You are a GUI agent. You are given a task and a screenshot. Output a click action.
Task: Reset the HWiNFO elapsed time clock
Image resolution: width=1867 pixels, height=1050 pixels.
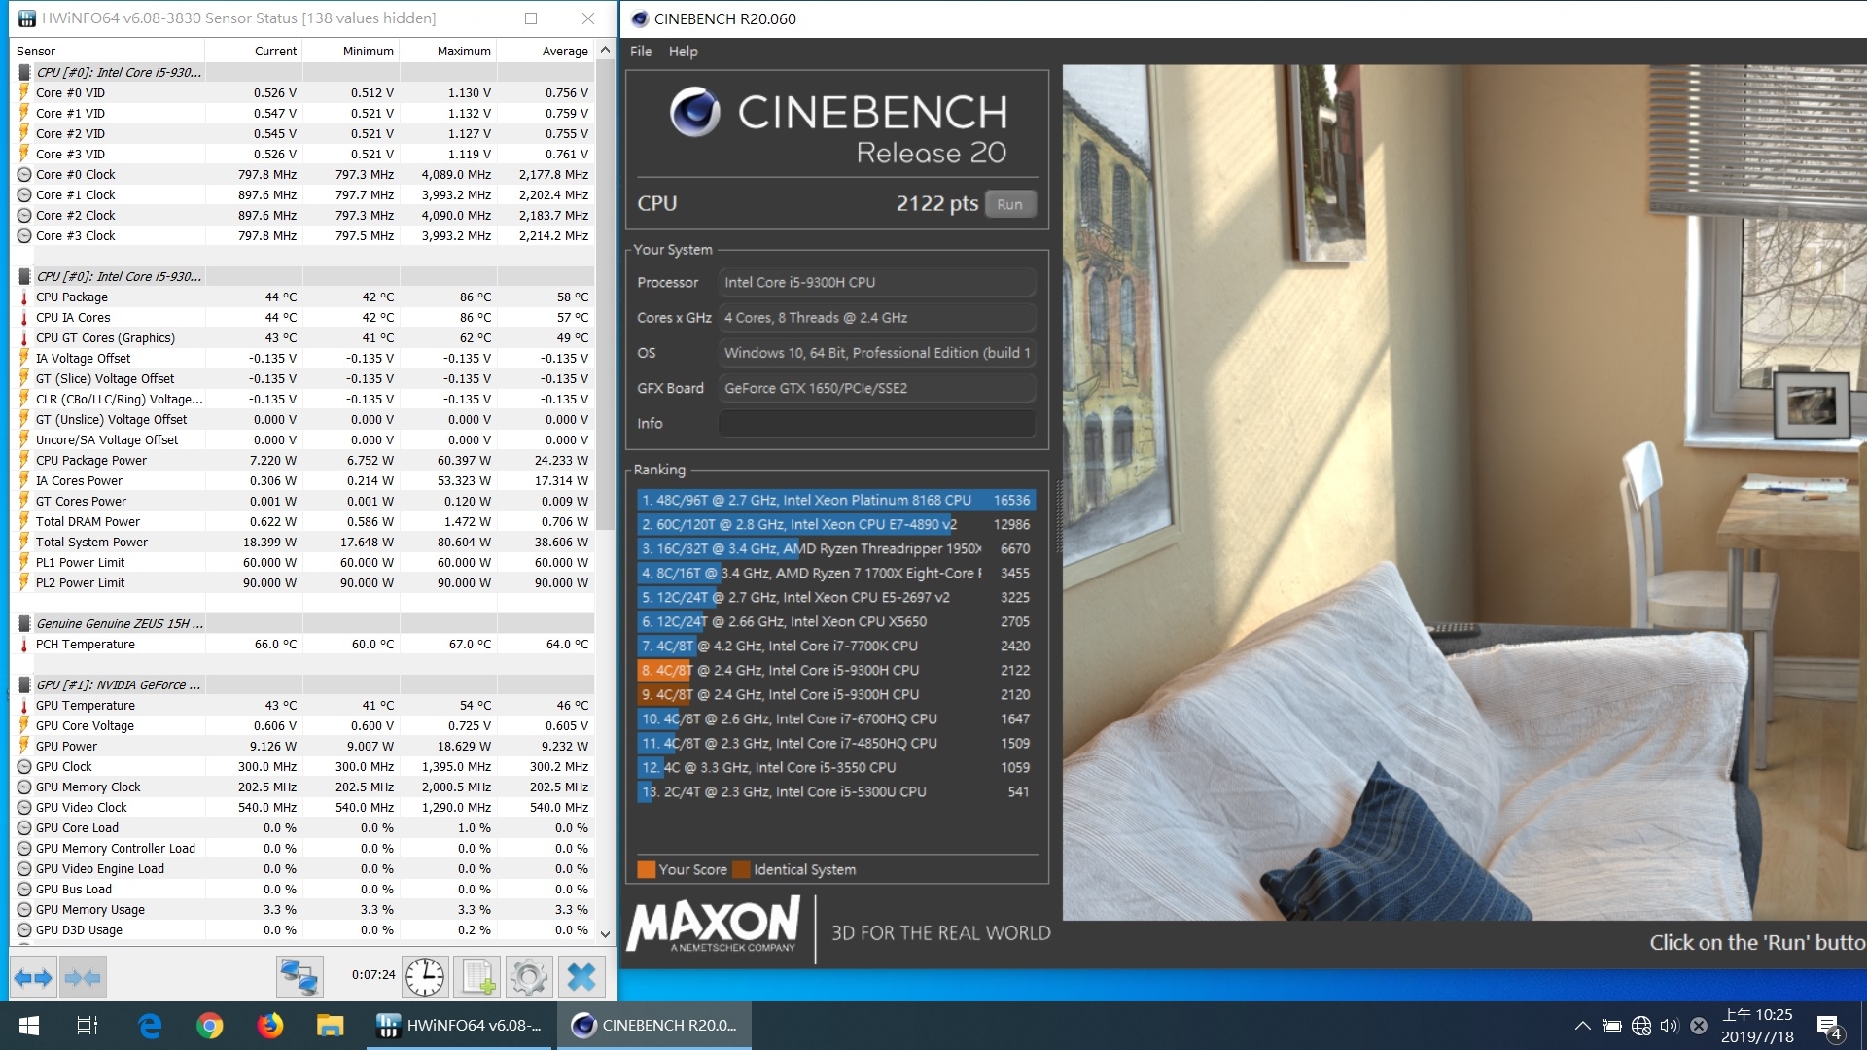coord(425,977)
